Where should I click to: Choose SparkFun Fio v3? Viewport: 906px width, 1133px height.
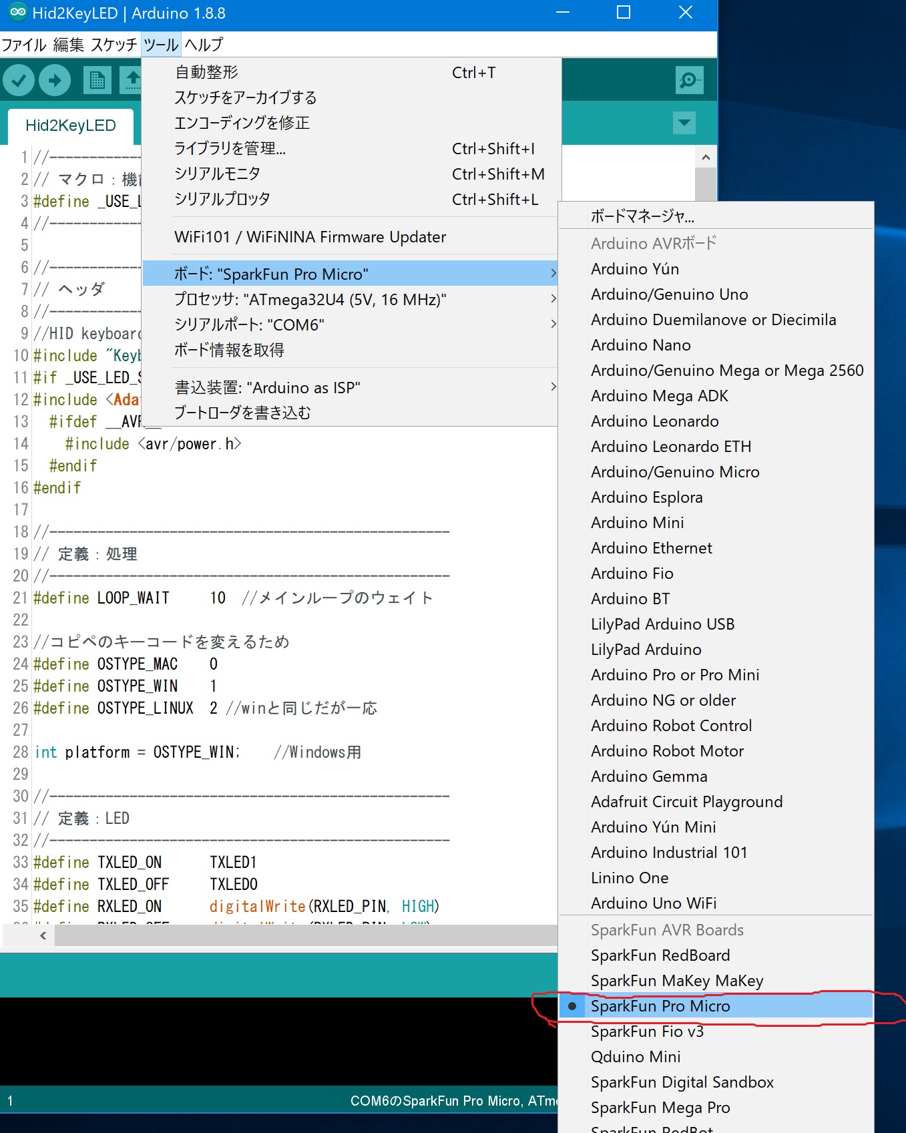pyautogui.click(x=716, y=1032)
